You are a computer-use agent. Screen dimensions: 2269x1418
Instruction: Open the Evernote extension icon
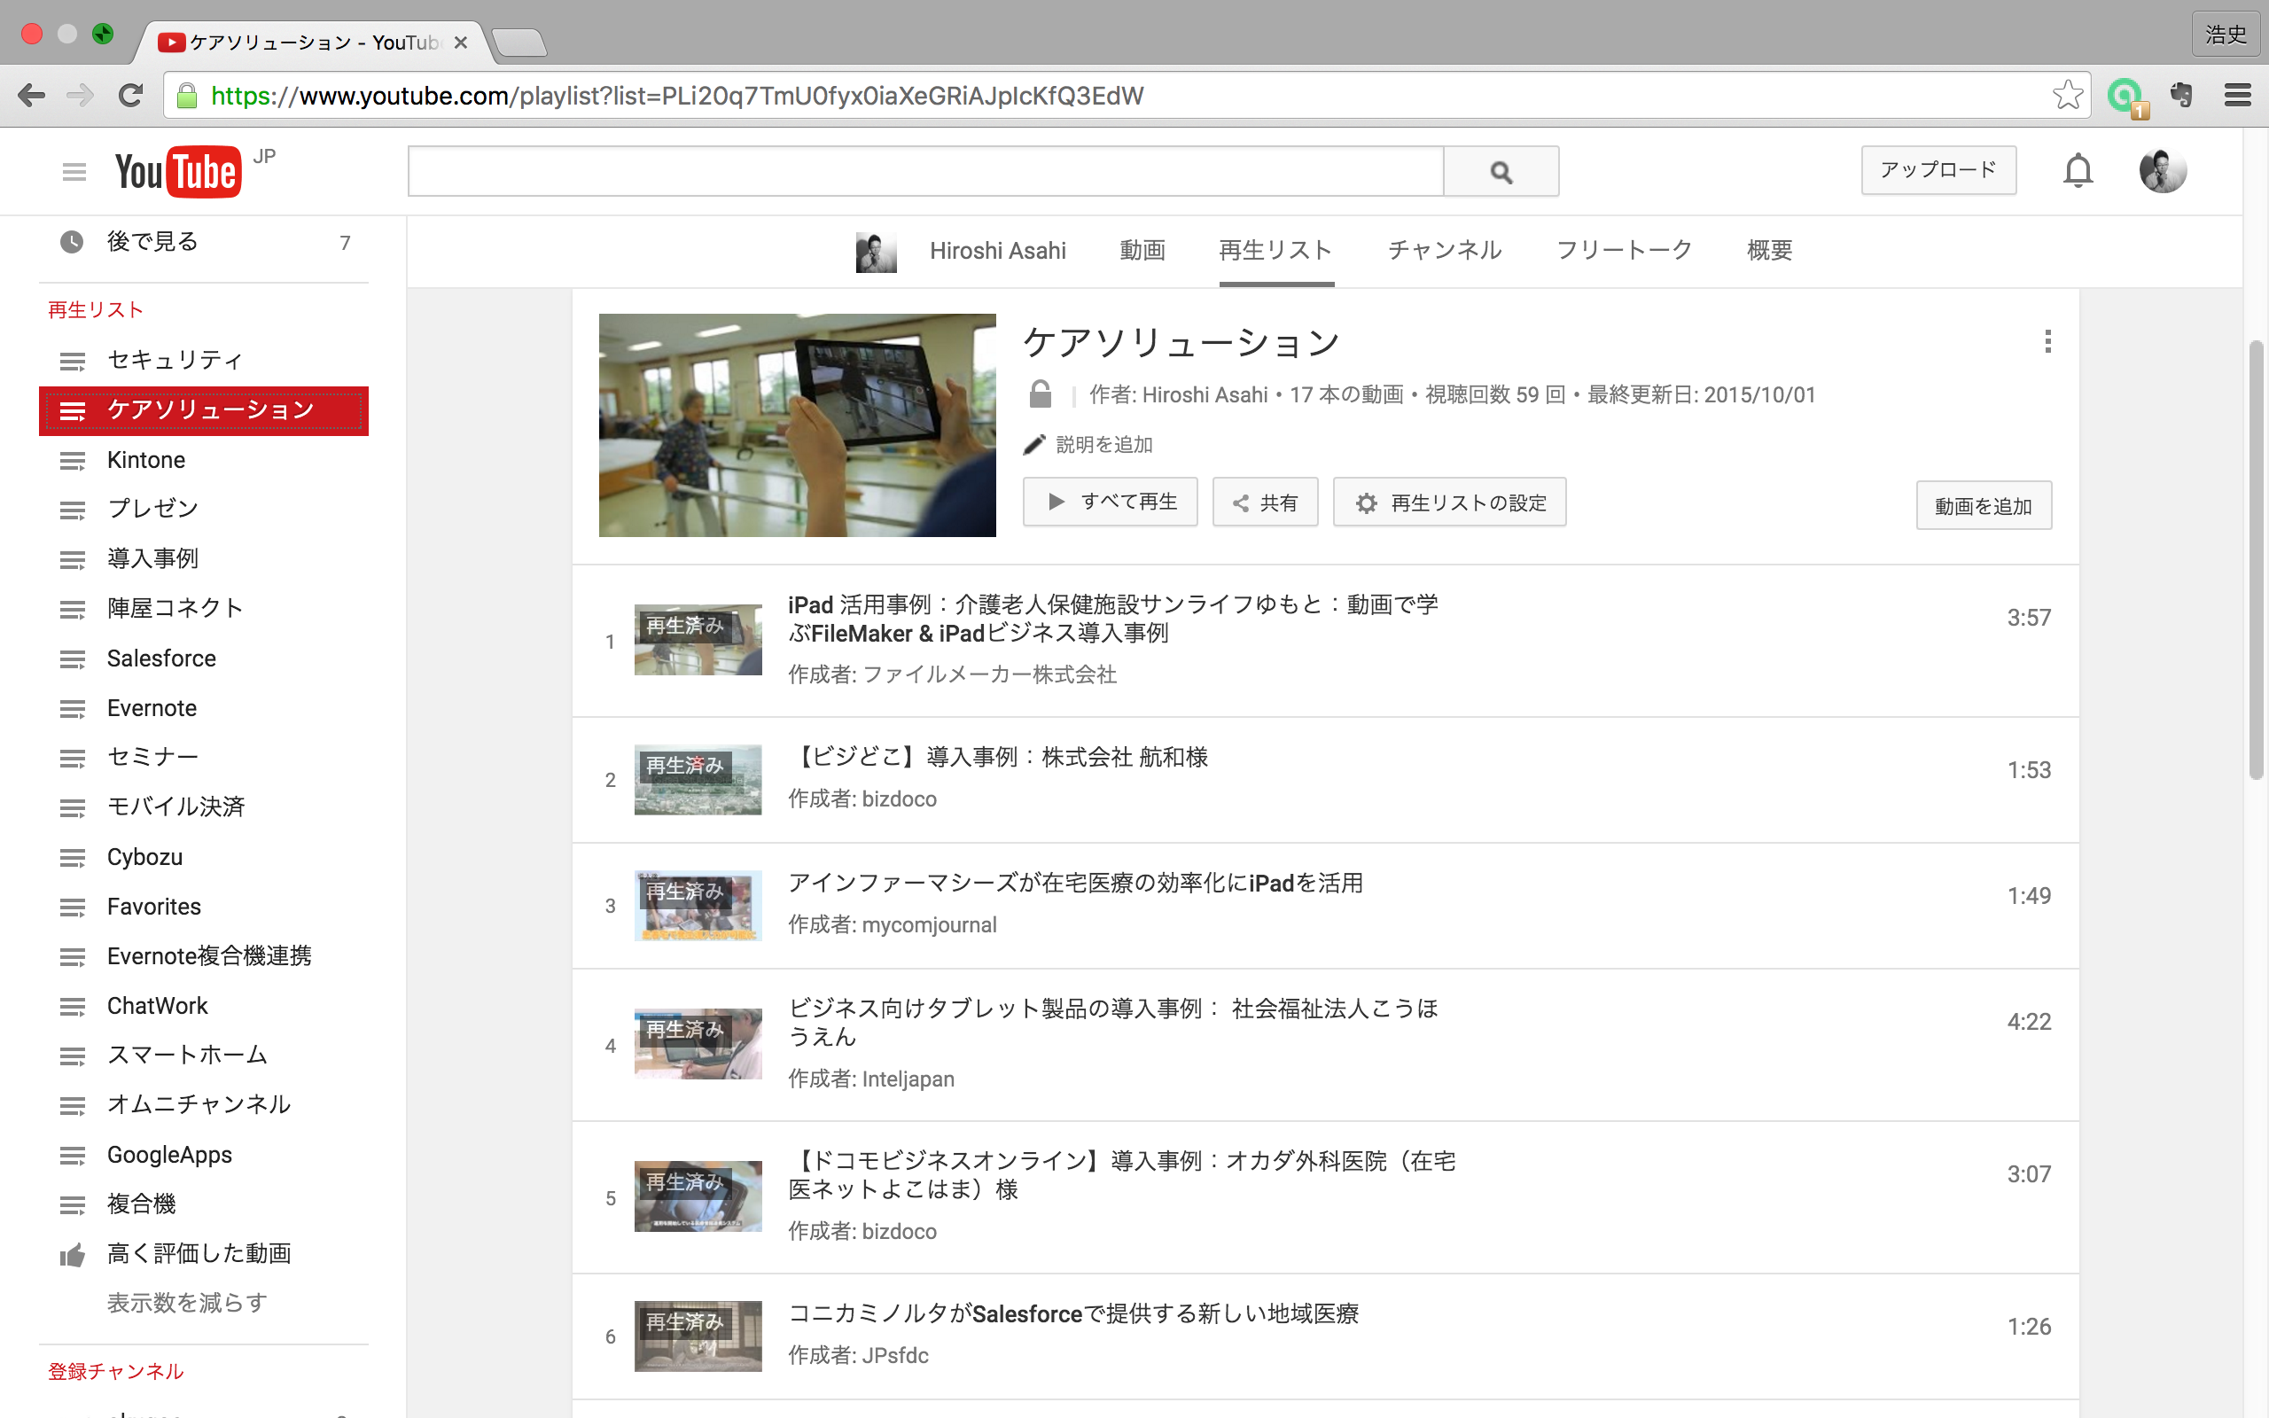(2182, 96)
